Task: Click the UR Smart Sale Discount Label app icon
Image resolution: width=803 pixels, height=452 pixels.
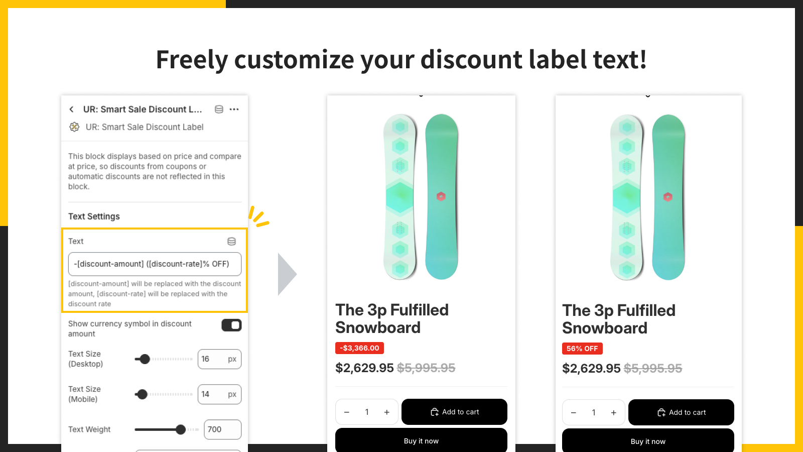Action: (x=74, y=127)
